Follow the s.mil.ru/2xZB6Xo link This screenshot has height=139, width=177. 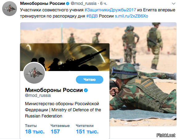click(x=131, y=16)
